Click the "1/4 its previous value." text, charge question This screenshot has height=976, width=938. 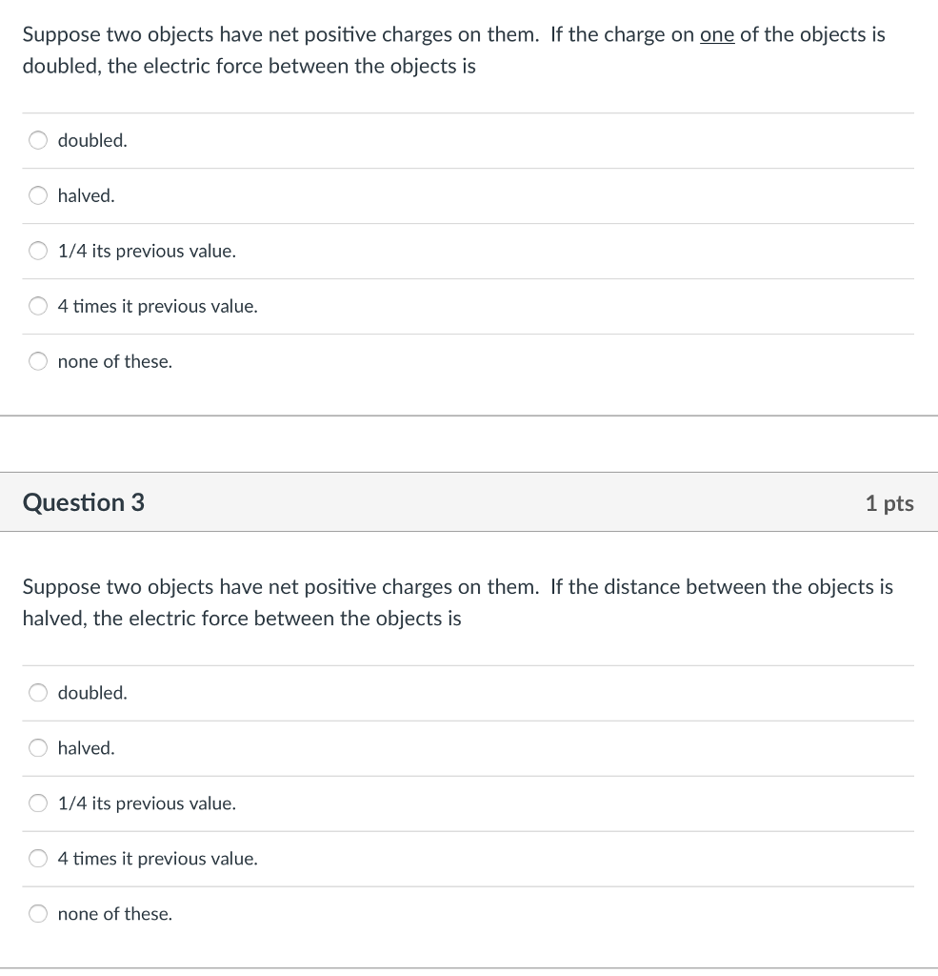pyautogui.click(x=147, y=252)
